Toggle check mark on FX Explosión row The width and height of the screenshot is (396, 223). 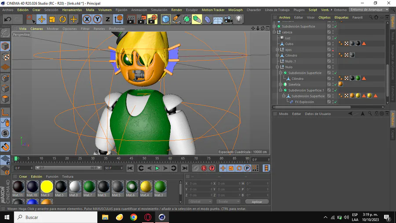click(335, 102)
